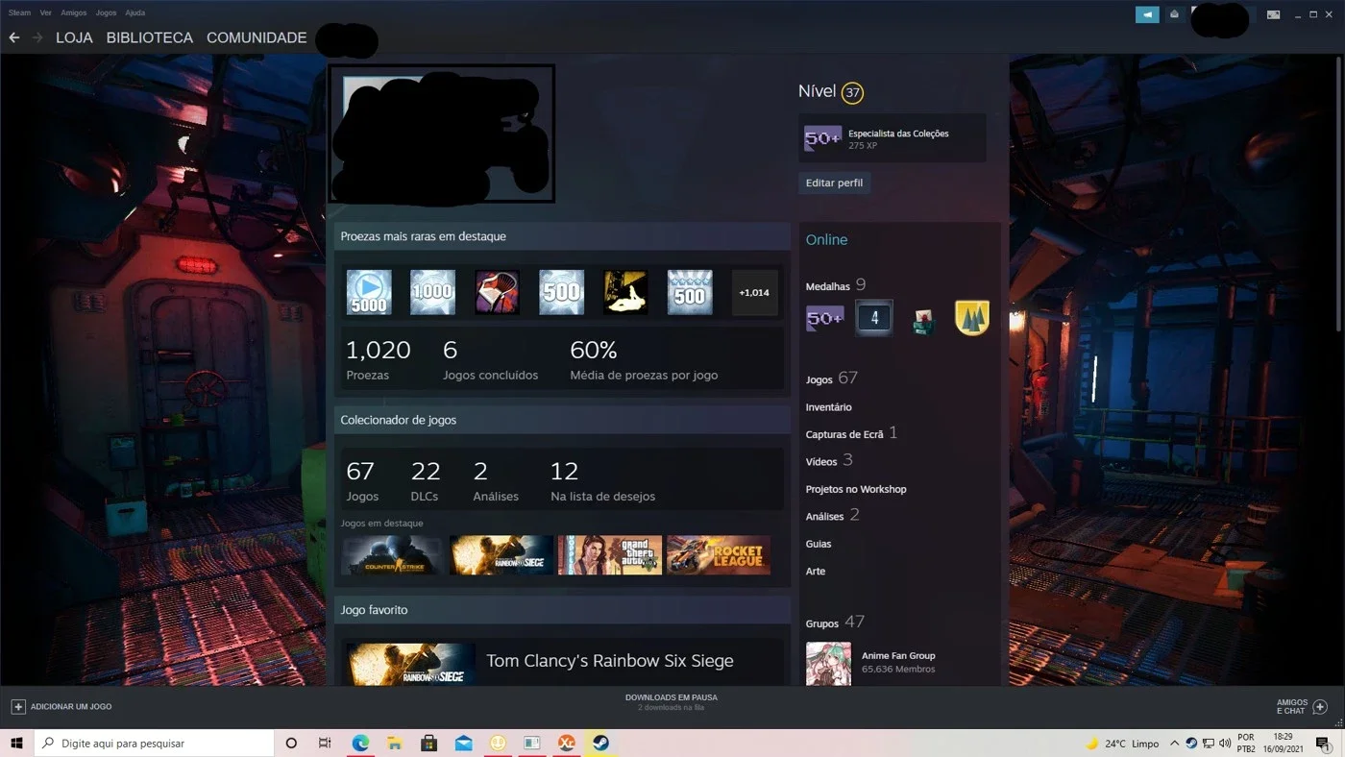Open the volume control in system tray
The height and width of the screenshot is (757, 1345).
click(1224, 744)
